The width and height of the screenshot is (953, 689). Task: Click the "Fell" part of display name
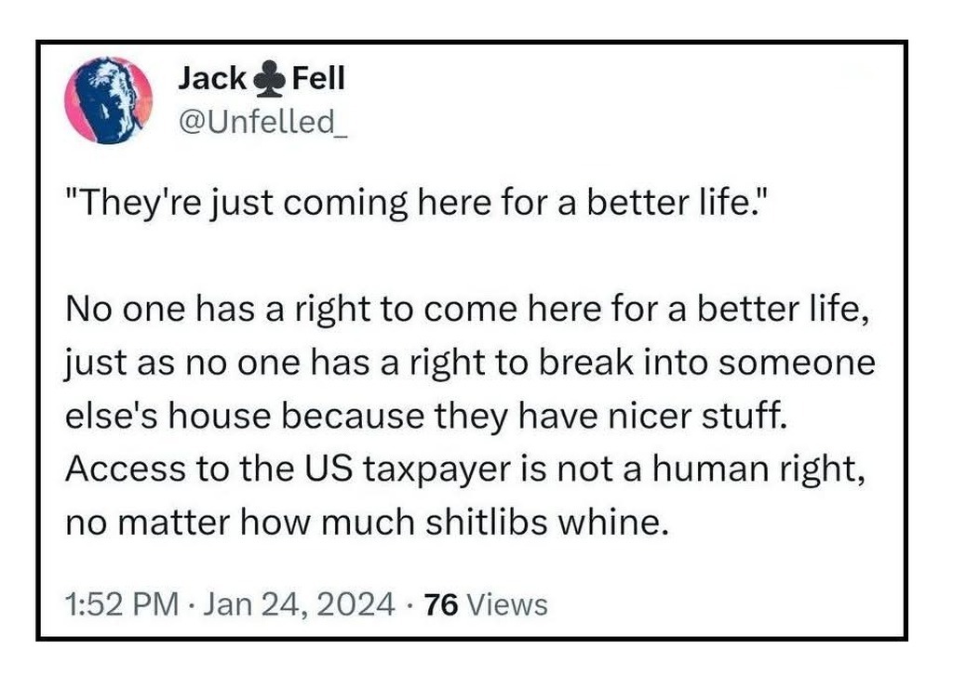pos(318,80)
